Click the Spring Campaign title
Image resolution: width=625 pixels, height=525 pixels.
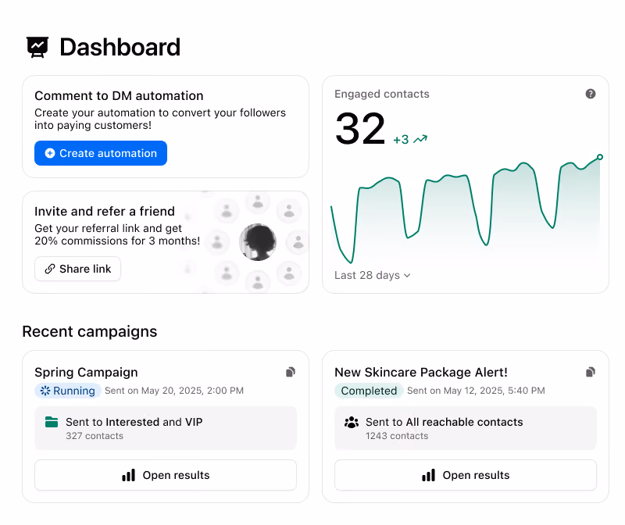pos(86,372)
